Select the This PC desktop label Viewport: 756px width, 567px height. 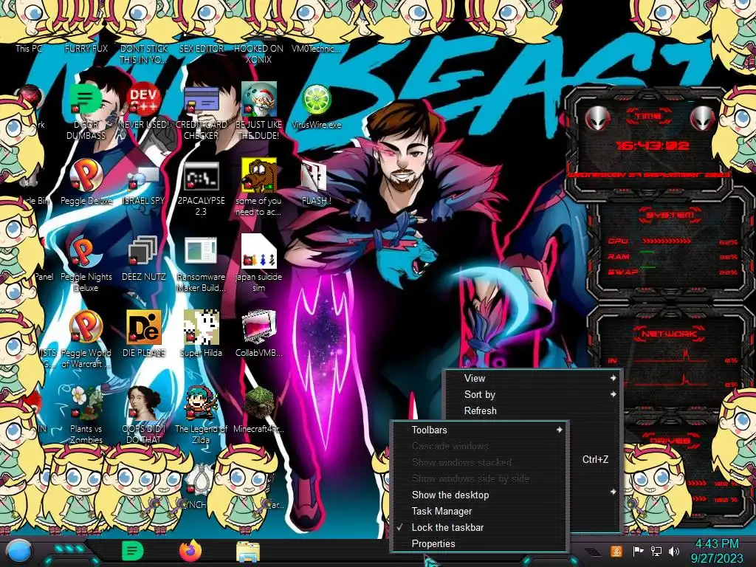coord(29,48)
